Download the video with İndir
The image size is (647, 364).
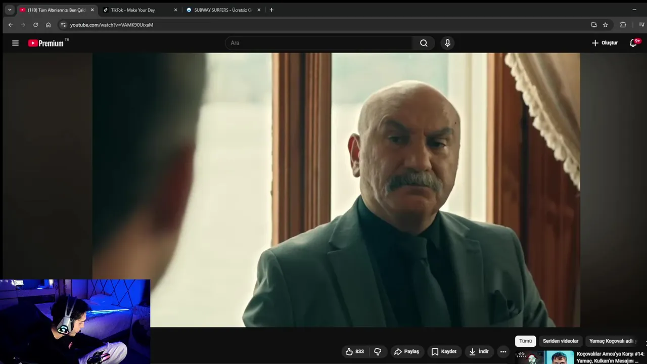click(x=479, y=351)
